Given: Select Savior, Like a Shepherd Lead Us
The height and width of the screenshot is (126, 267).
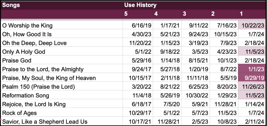Looking at the screenshot, I should [44, 122].
